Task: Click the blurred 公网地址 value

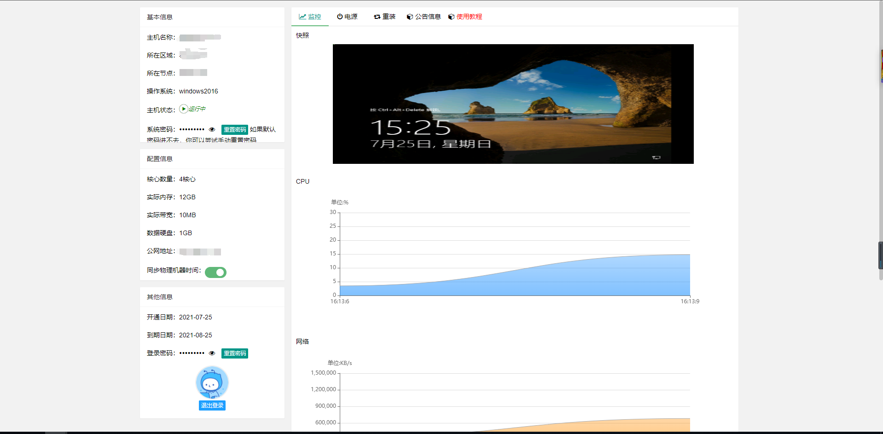Action: pyautogui.click(x=200, y=252)
